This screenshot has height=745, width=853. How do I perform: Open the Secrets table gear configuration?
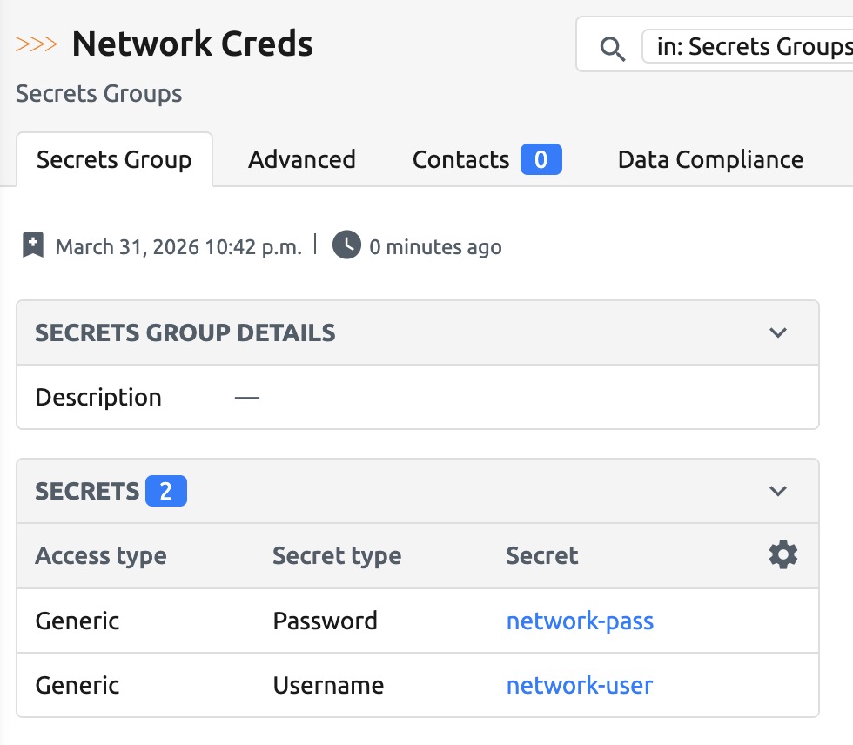783,555
